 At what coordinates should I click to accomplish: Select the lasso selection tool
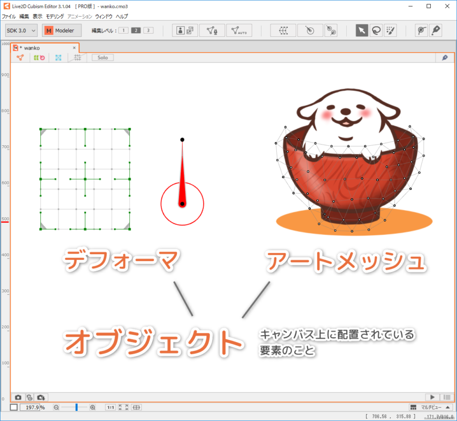(x=376, y=31)
